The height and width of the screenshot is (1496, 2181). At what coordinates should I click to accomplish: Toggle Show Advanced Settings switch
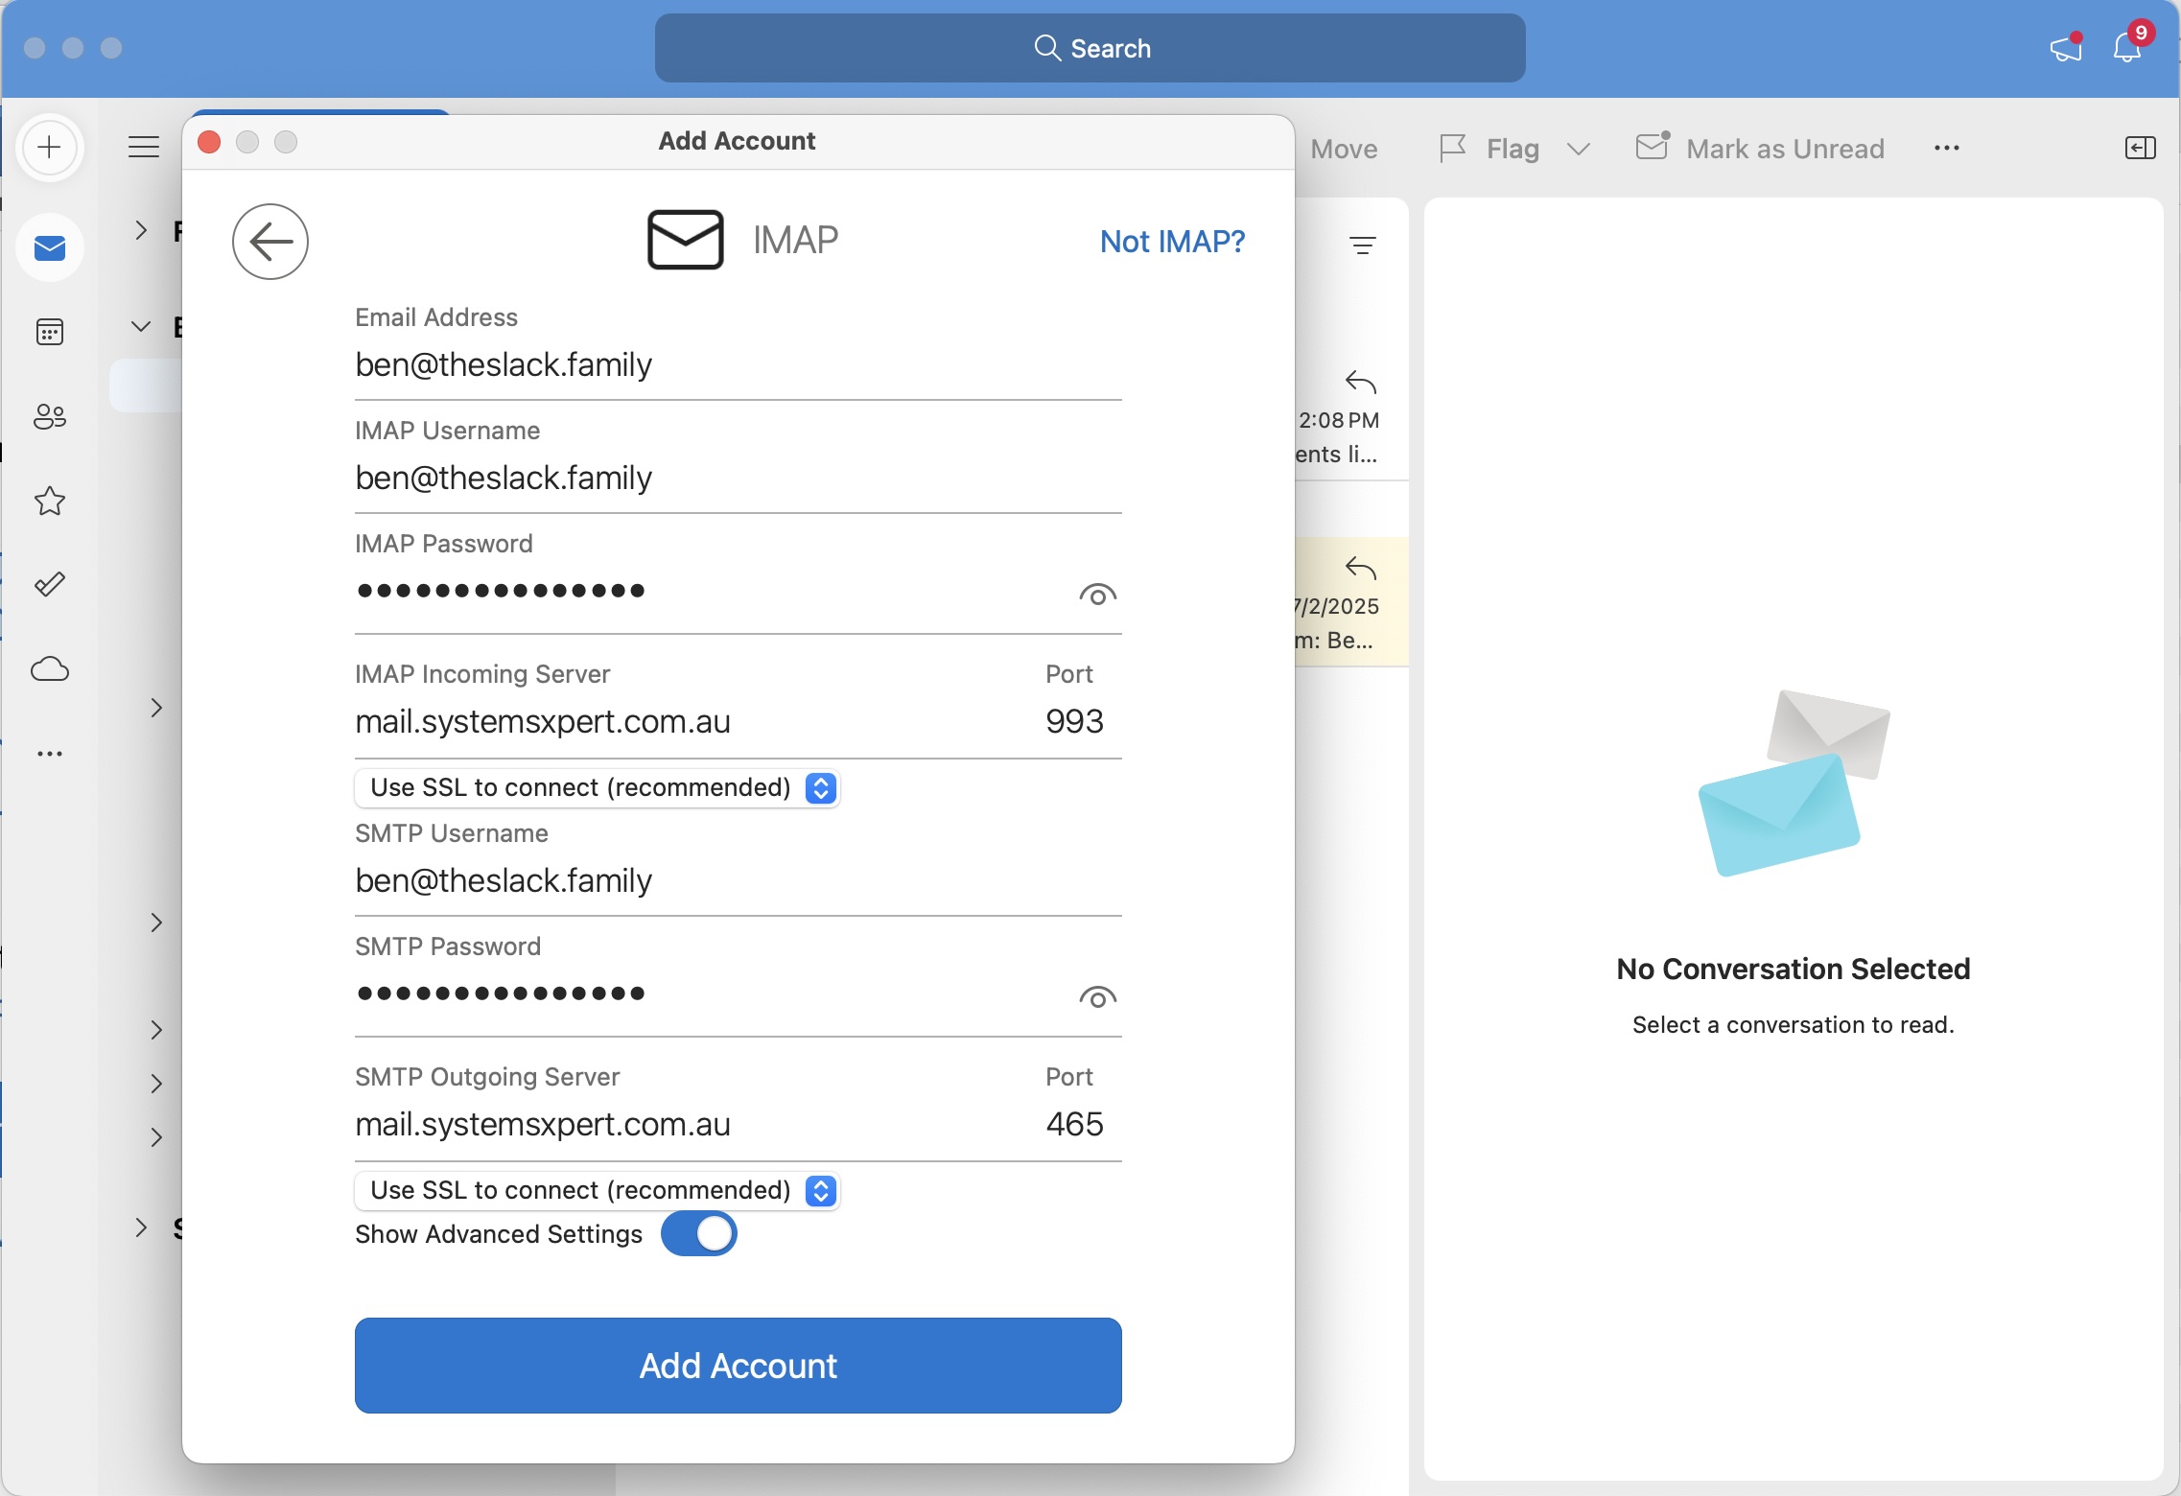(699, 1233)
